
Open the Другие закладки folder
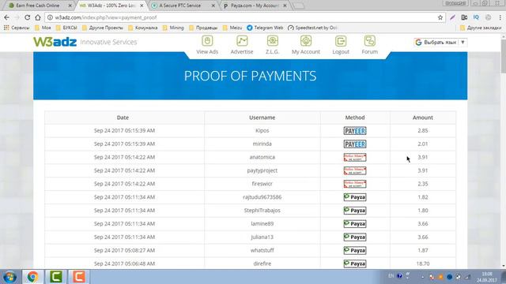[481, 28]
